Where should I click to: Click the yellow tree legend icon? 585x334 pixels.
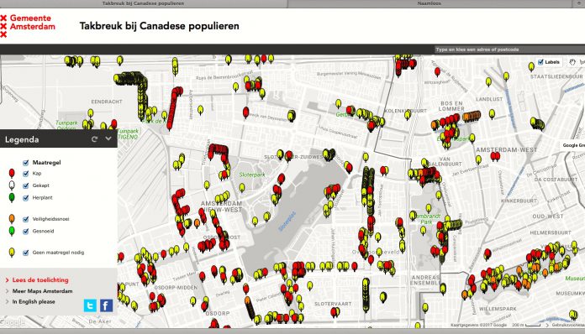[12, 253]
